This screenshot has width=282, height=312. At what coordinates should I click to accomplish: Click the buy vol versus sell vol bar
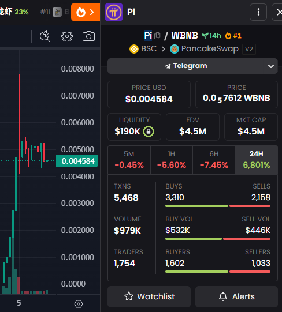tap(218, 239)
